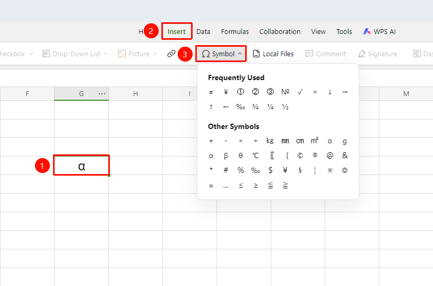The height and width of the screenshot is (286, 433).
Task: Insert the one-quarter fraction symbol
Action: point(270,107)
